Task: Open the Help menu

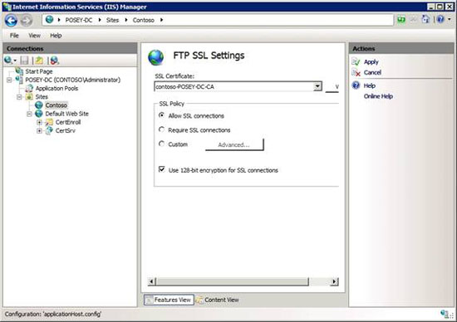Action: click(x=56, y=36)
